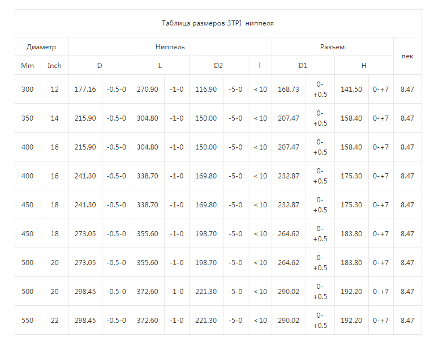Select the пек column header
430x341 pixels.
click(x=407, y=56)
